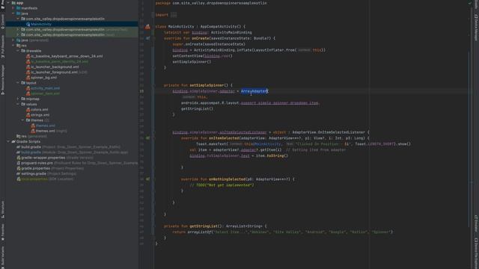This screenshot has width=479, height=269.
Task: Click support_simple_spinner_dropdown_item reference link
Action: point(279,103)
